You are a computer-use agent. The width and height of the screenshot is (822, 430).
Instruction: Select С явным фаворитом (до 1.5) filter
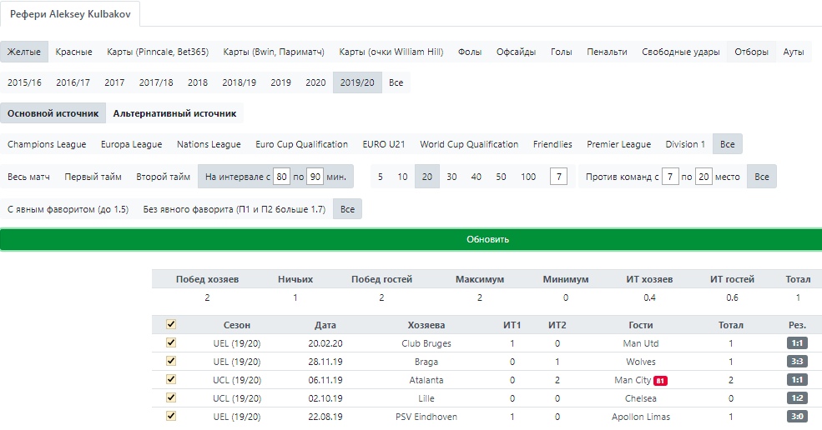68,209
